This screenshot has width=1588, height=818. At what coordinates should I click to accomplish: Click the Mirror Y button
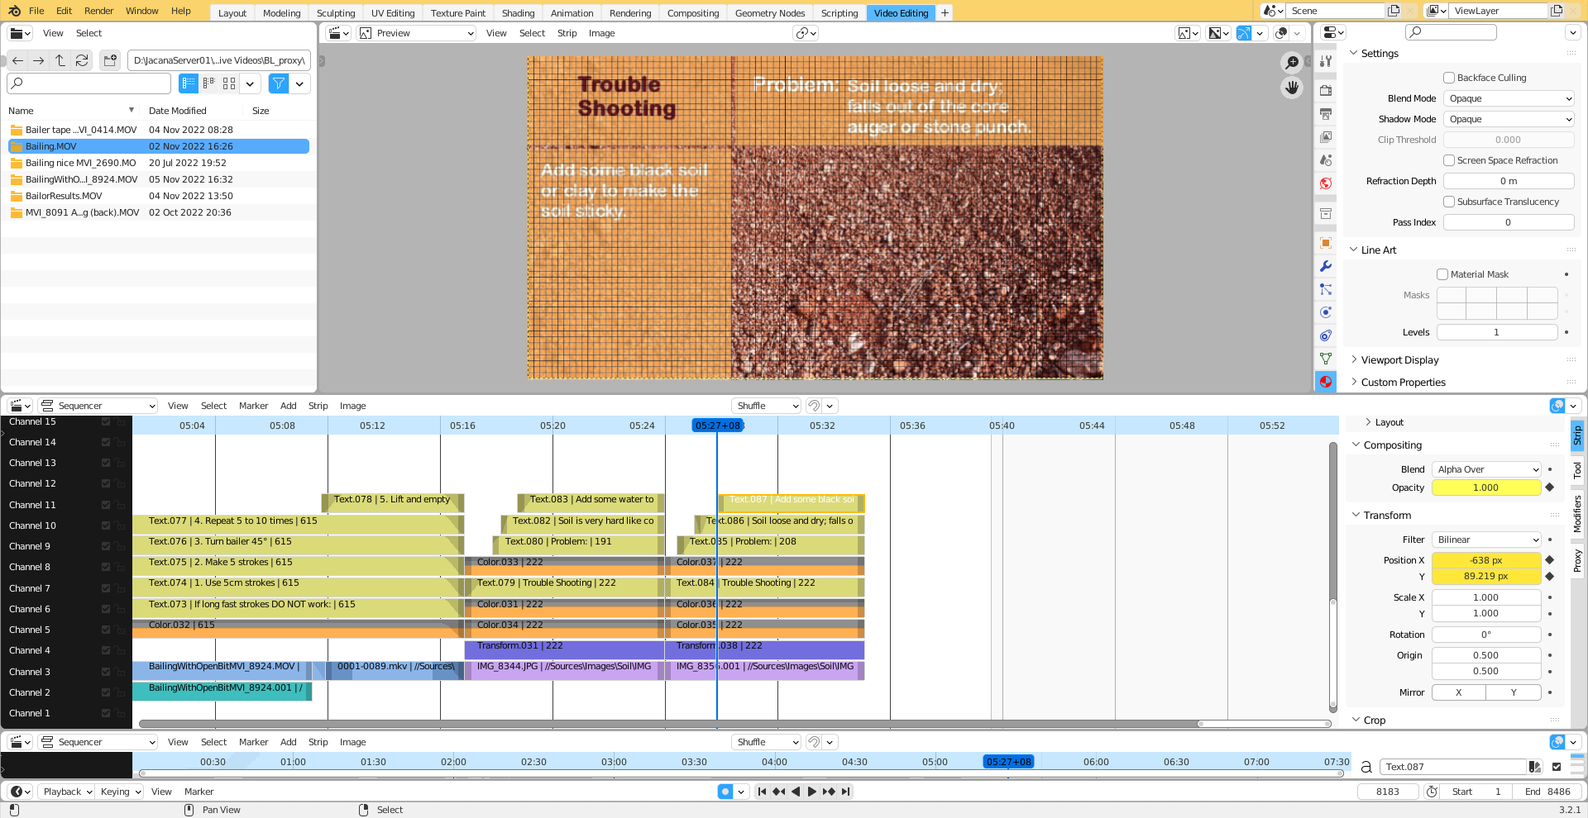(1514, 692)
